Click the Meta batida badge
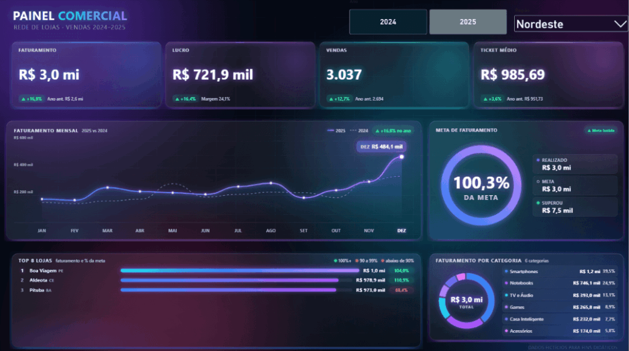The image size is (629, 351). pyautogui.click(x=601, y=131)
